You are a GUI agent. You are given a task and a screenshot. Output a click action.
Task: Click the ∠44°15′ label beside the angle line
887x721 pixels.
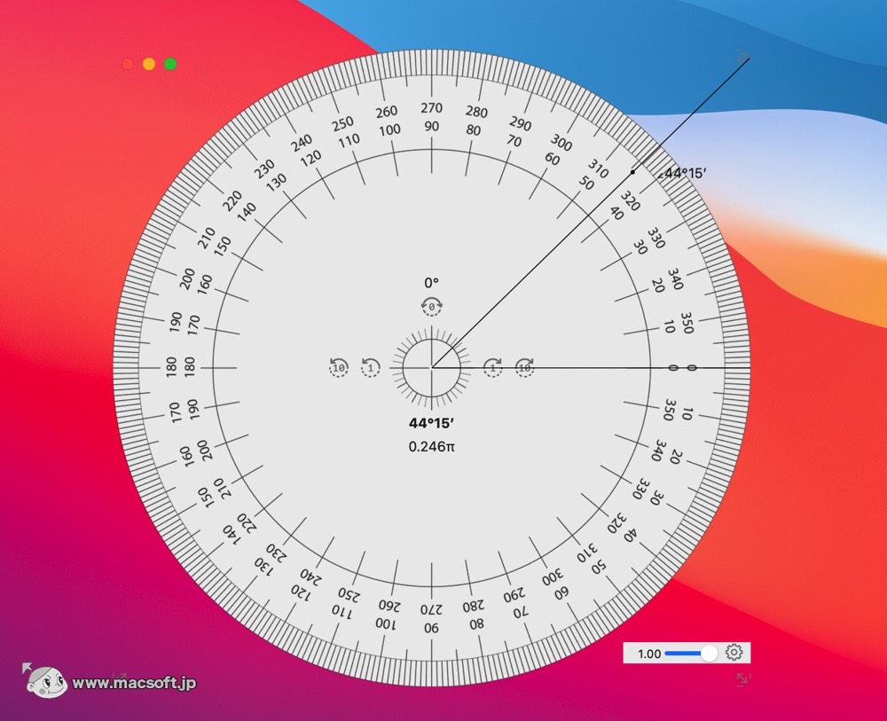pyautogui.click(x=682, y=173)
